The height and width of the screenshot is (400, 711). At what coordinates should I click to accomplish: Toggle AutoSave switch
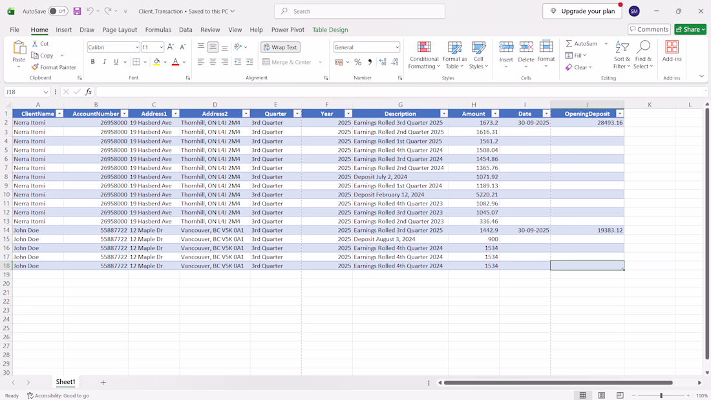click(58, 11)
